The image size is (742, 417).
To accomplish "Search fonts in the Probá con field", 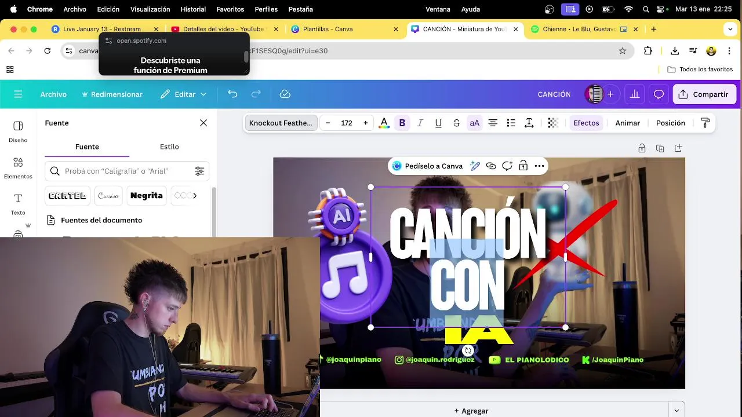I will (x=127, y=171).
